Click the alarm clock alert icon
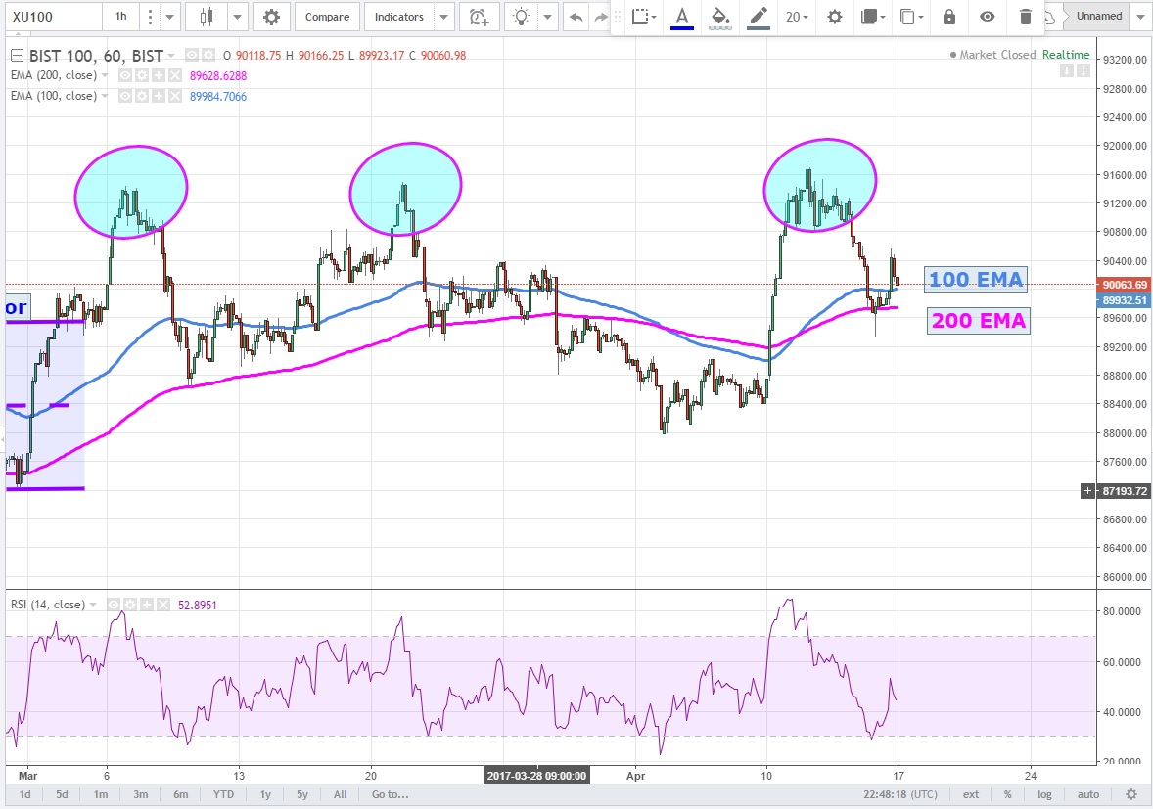Screen dimensions: 1153x809 [478, 17]
